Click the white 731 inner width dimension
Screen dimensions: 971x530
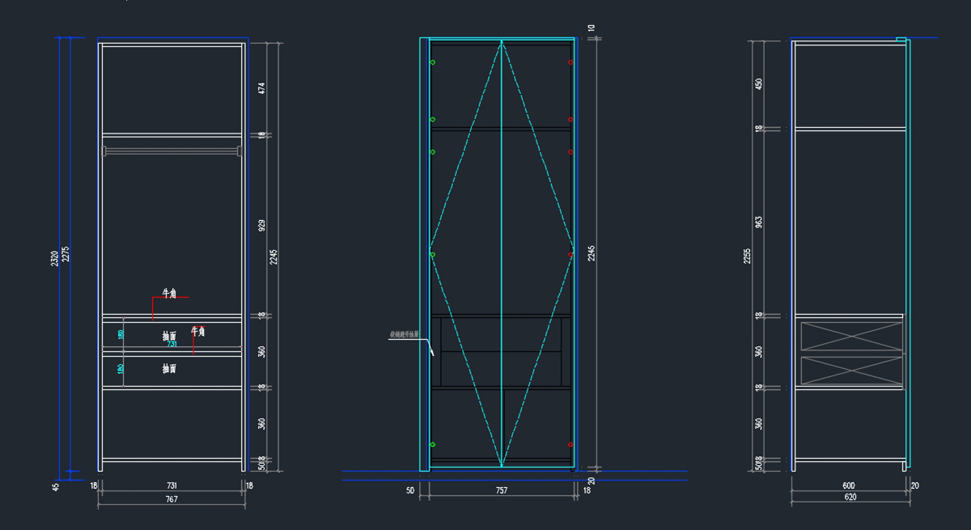(x=172, y=485)
